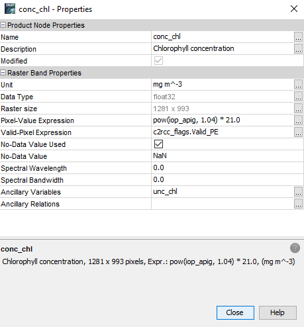
Task: Click the SNAP application icon in title bar
Action: click(x=10, y=9)
